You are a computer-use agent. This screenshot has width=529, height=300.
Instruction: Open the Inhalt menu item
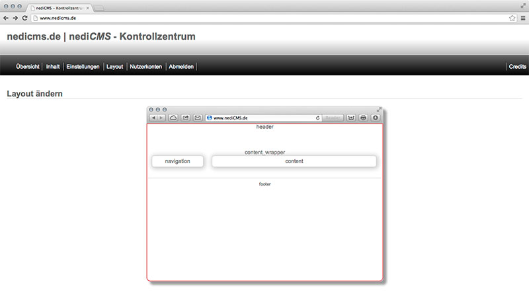(53, 67)
